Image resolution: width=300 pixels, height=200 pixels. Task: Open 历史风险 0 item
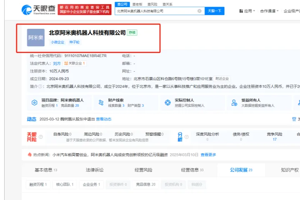[x=124, y=134]
